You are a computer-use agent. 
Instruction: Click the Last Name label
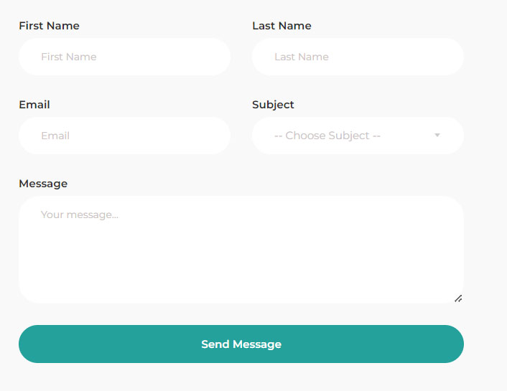(282, 26)
